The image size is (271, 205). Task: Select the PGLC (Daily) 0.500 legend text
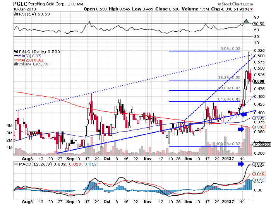(39, 51)
